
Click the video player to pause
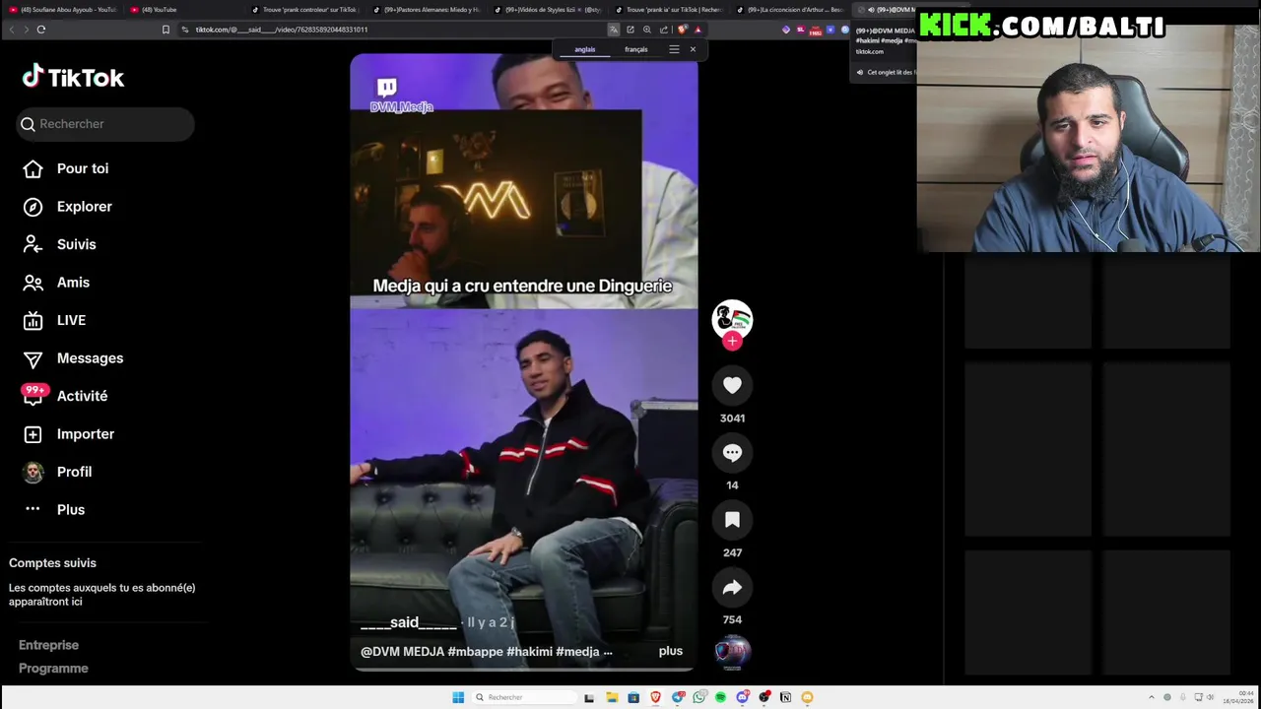click(524, 362)
